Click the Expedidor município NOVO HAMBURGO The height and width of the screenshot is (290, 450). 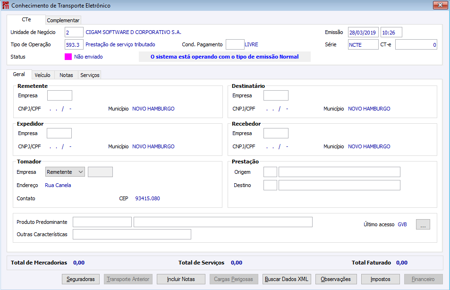(153, 146)
